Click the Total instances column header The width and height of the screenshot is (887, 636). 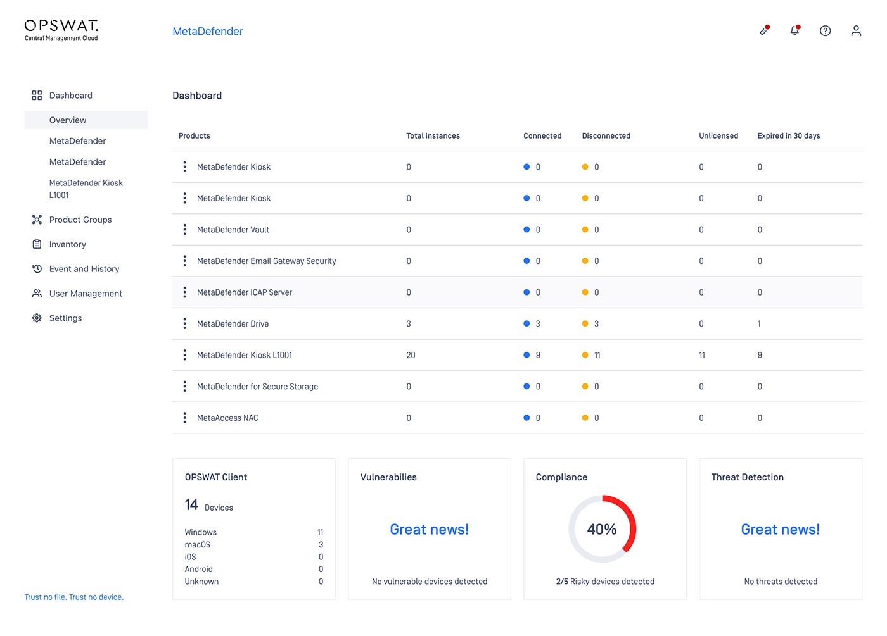pyautogui.click(x=433, y=136)
